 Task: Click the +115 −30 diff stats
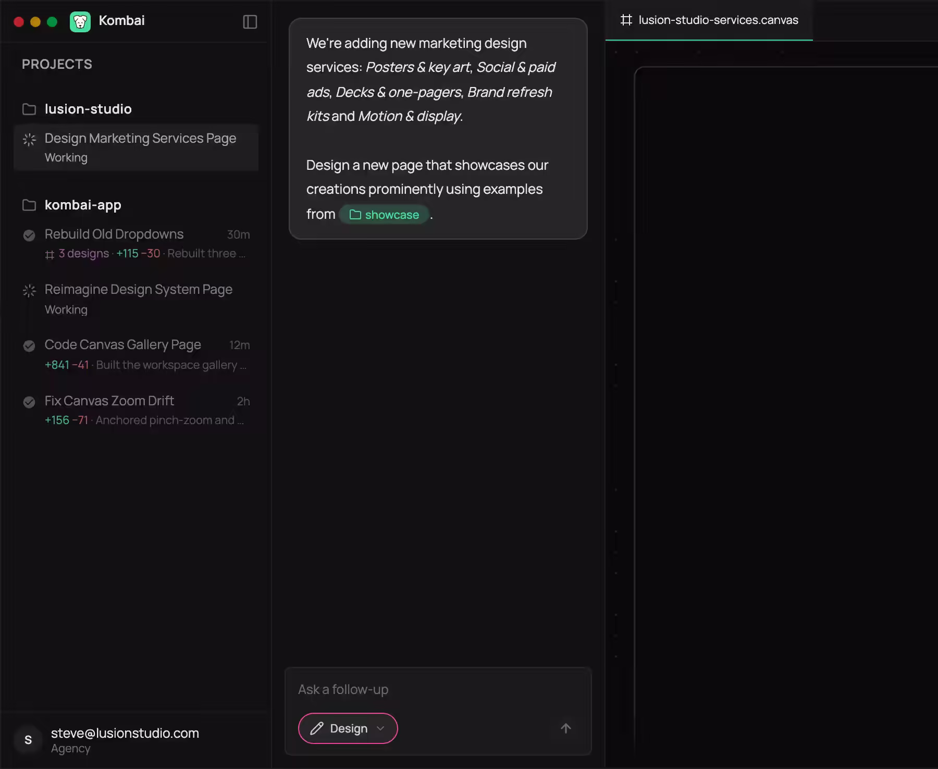pos(138,254)
